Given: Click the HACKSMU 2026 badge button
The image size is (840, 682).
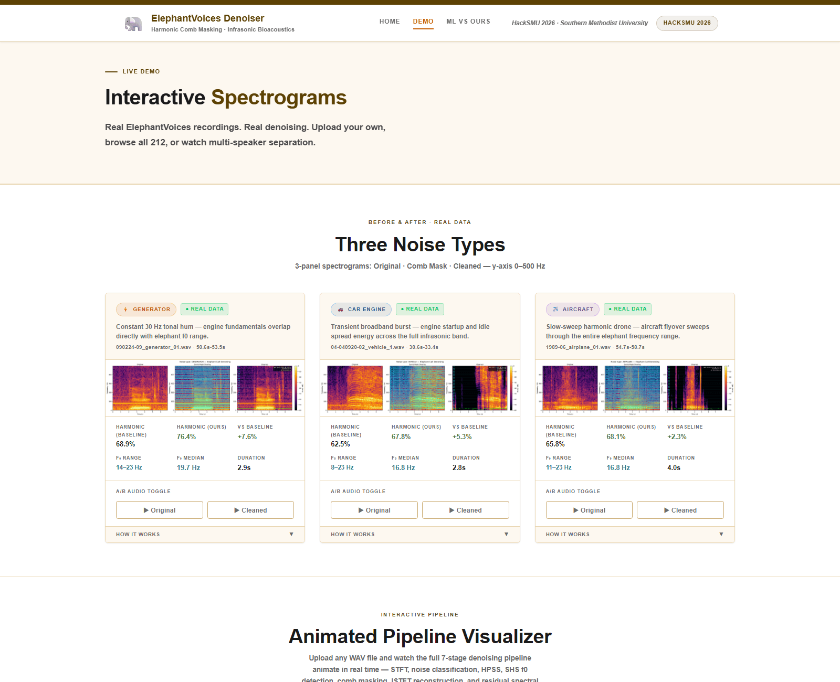Looking at the screenshot, I should 687,23.
